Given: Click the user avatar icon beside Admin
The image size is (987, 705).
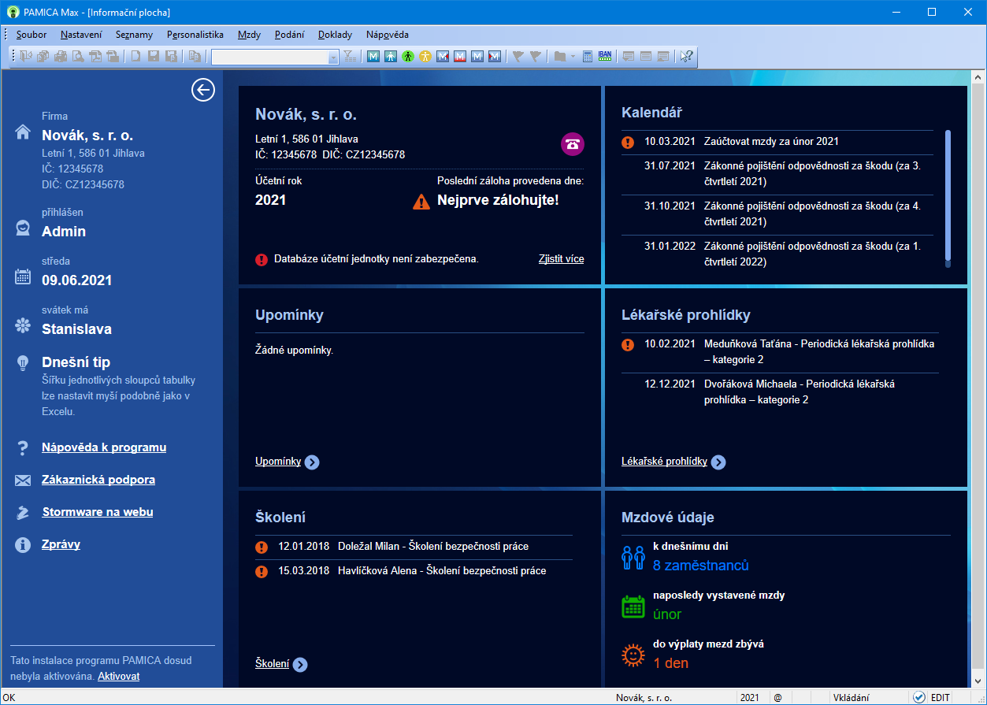Looking at the screenshot, I should [x=23, y=228].
